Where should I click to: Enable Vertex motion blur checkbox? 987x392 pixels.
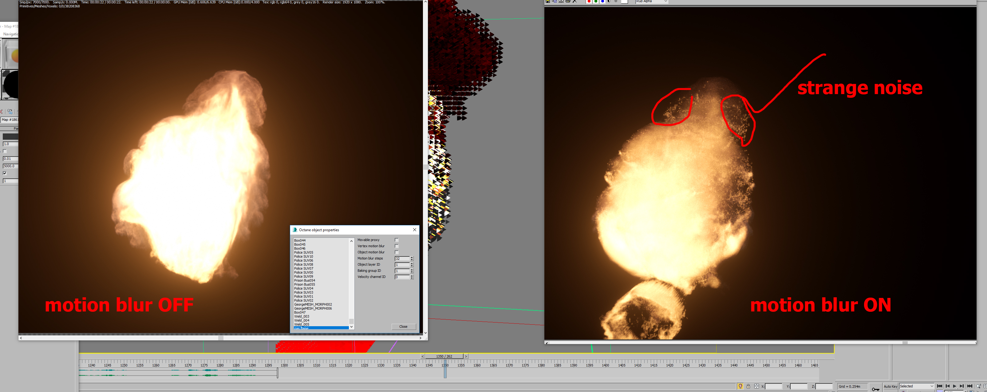point(397,246)
